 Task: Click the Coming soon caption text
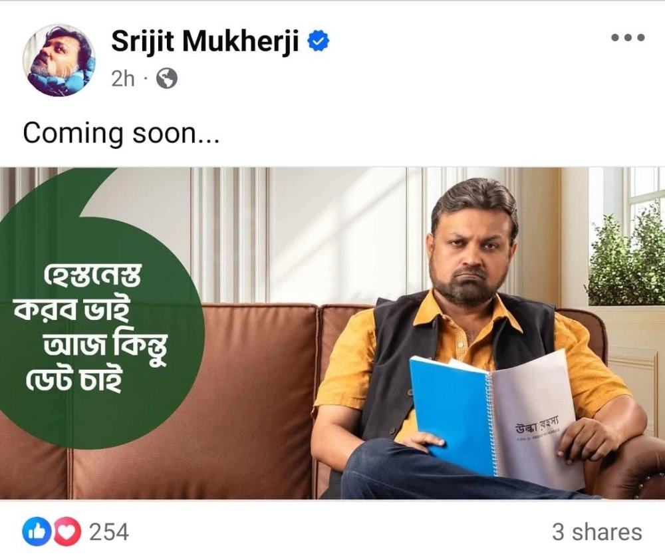121,133
